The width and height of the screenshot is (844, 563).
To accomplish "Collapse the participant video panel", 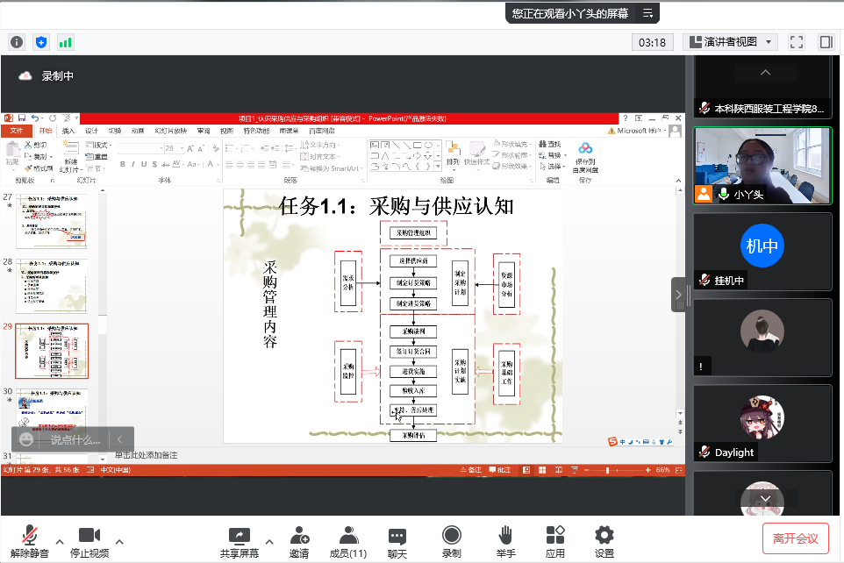I will click(x=678, y=296).
